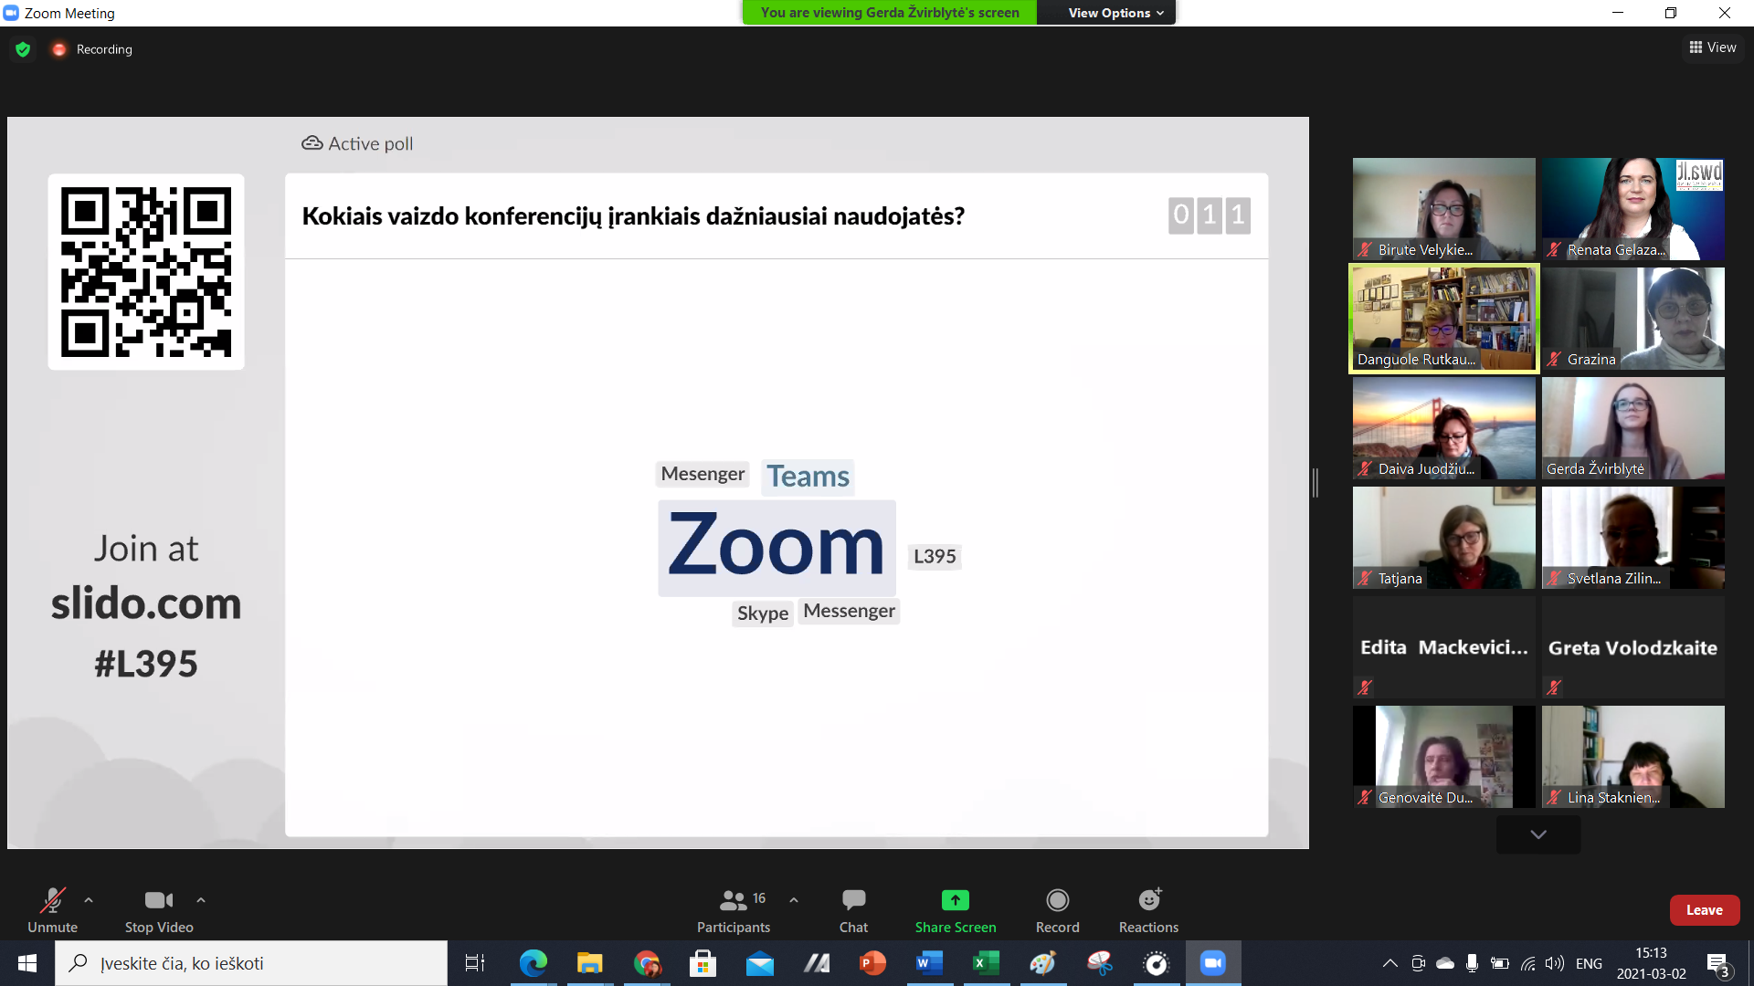This screenshot has height=986, width=1754.
Task: Click the microphone tray icon
Action: (1472, 963)
